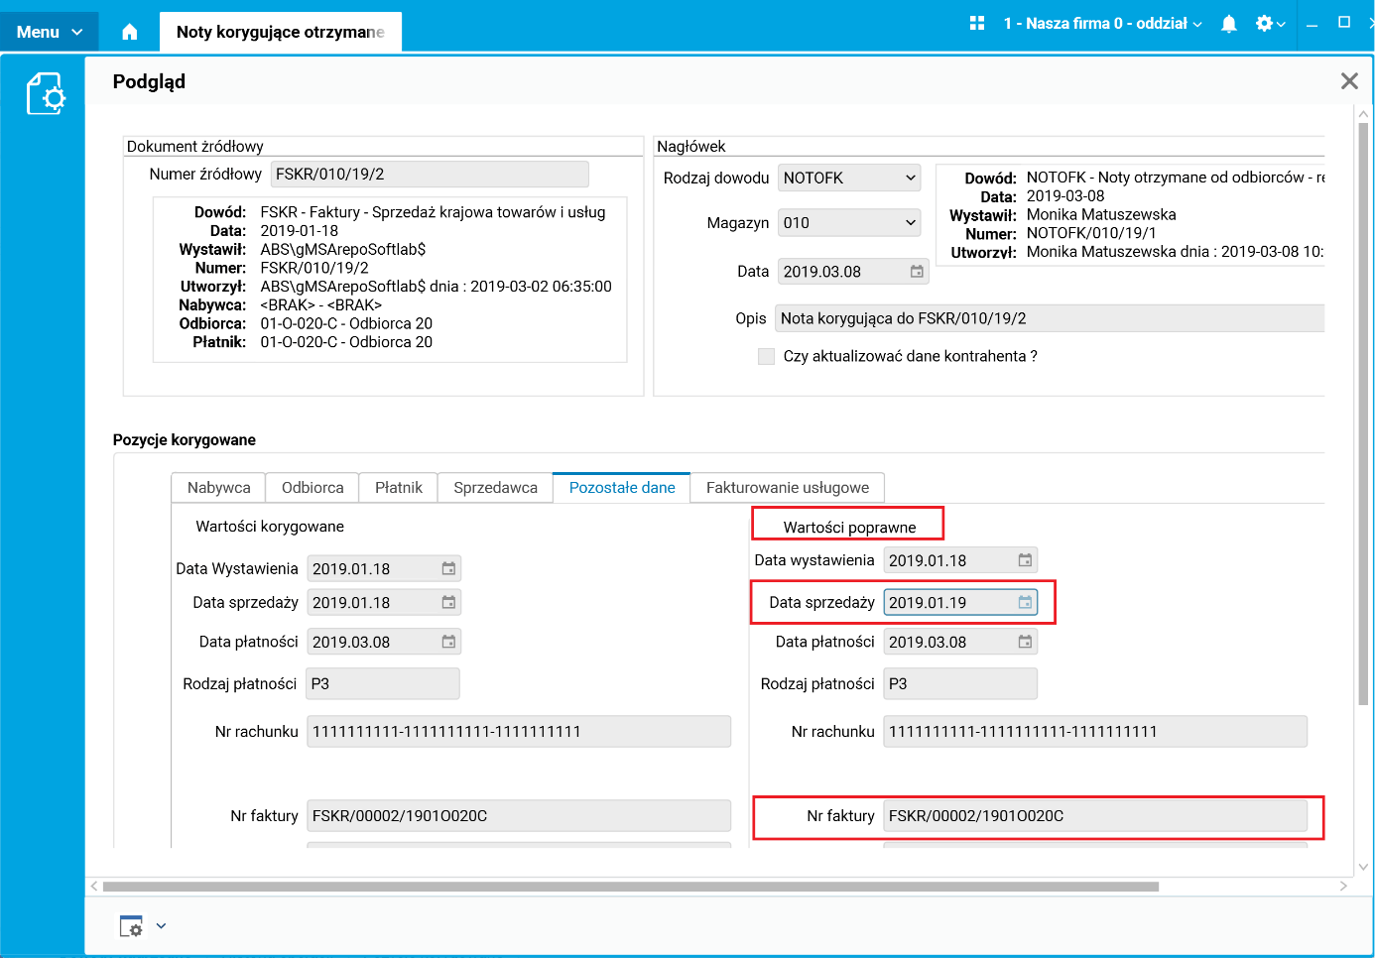The width and height of the screenshot is (1375, 959).
Task: Select the Pozostałe dane tab
Action: pyautogui.click(x=622, y=488)
